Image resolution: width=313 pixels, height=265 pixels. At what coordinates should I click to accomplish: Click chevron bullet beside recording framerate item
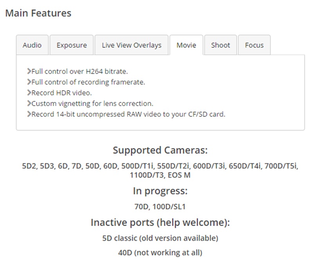click(29, 82)
